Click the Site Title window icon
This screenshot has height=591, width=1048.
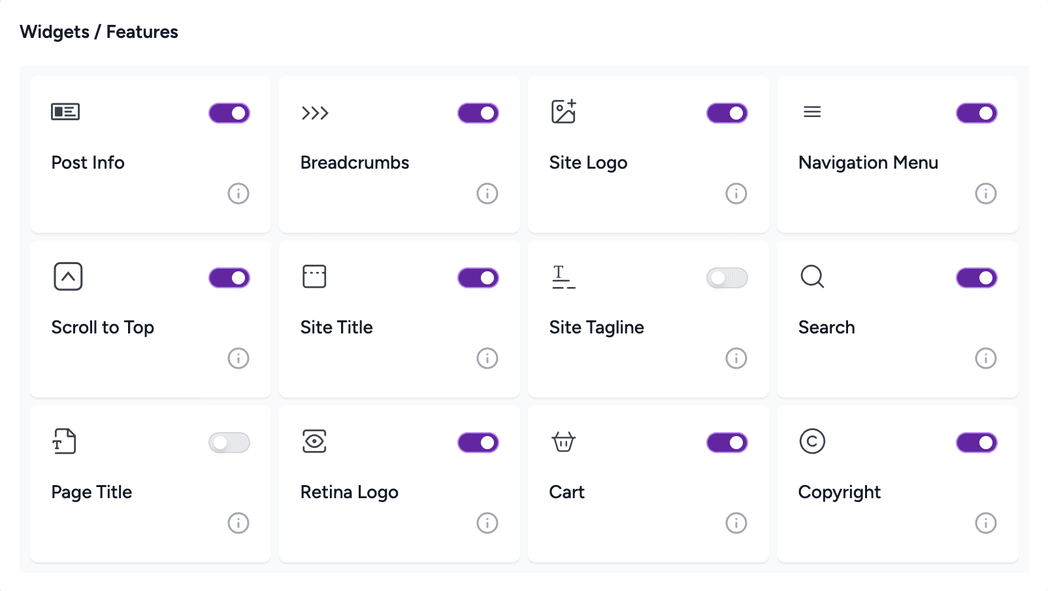click(314, 276)
